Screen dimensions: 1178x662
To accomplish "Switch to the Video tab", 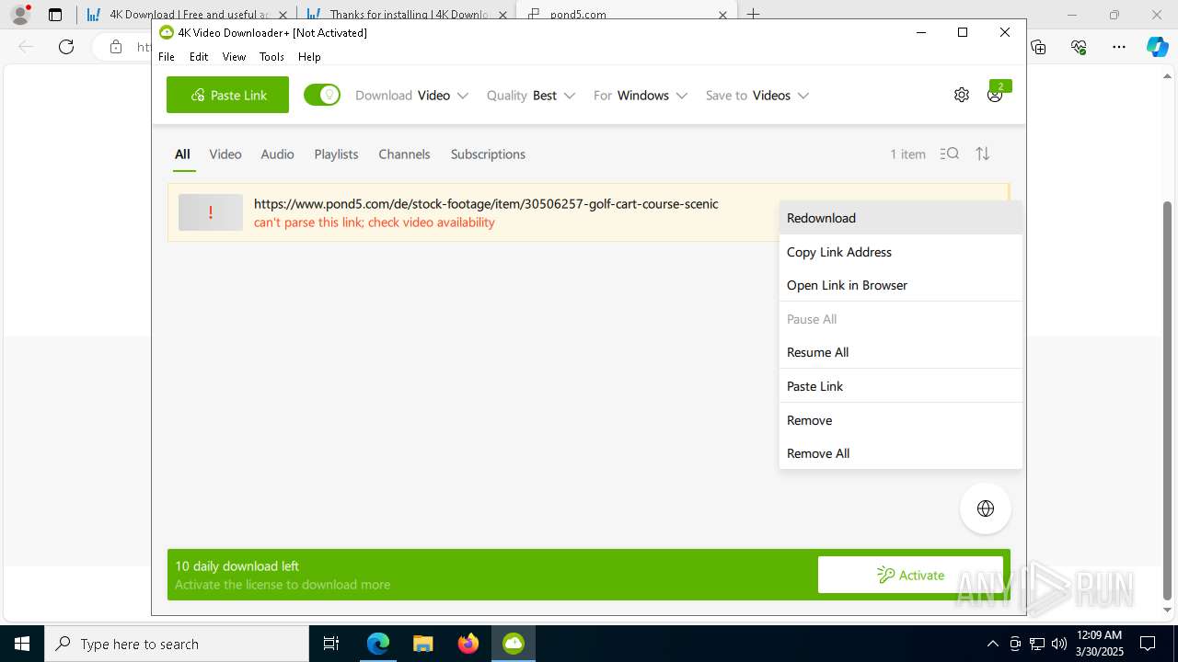I will 225,154.
